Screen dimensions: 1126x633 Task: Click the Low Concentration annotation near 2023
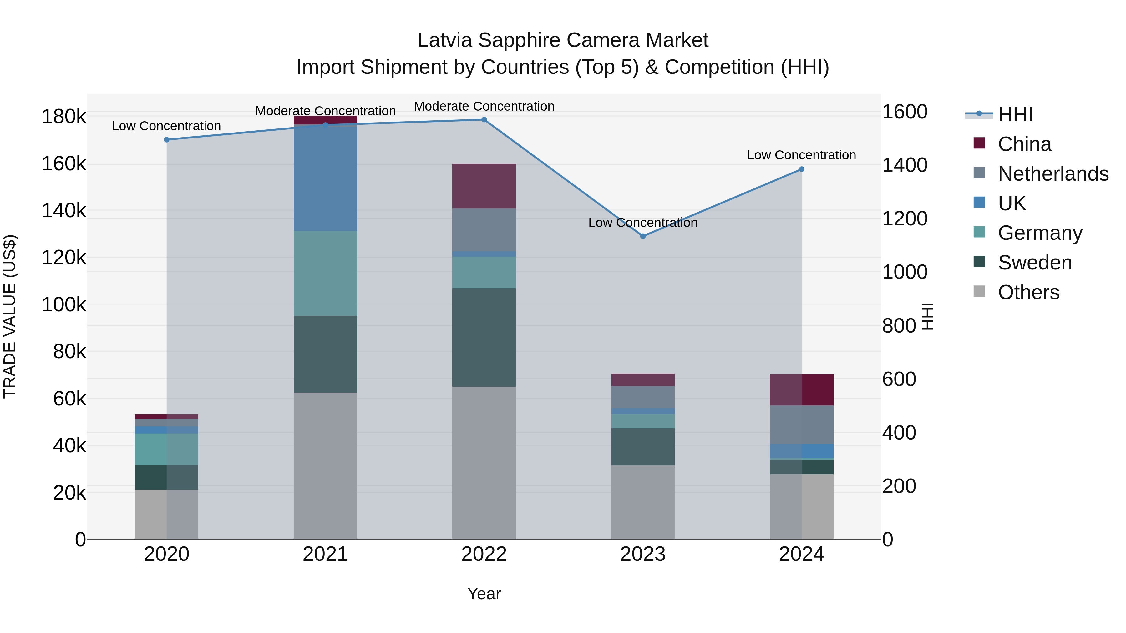[642, 223]
